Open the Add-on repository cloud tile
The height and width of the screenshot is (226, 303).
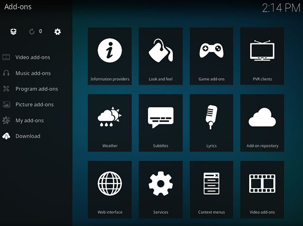[262, 123]
